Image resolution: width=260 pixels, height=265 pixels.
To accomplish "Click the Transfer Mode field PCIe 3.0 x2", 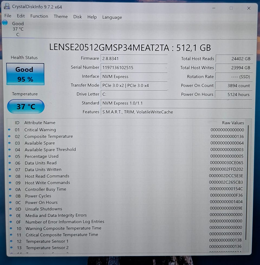I will [134, 85].
